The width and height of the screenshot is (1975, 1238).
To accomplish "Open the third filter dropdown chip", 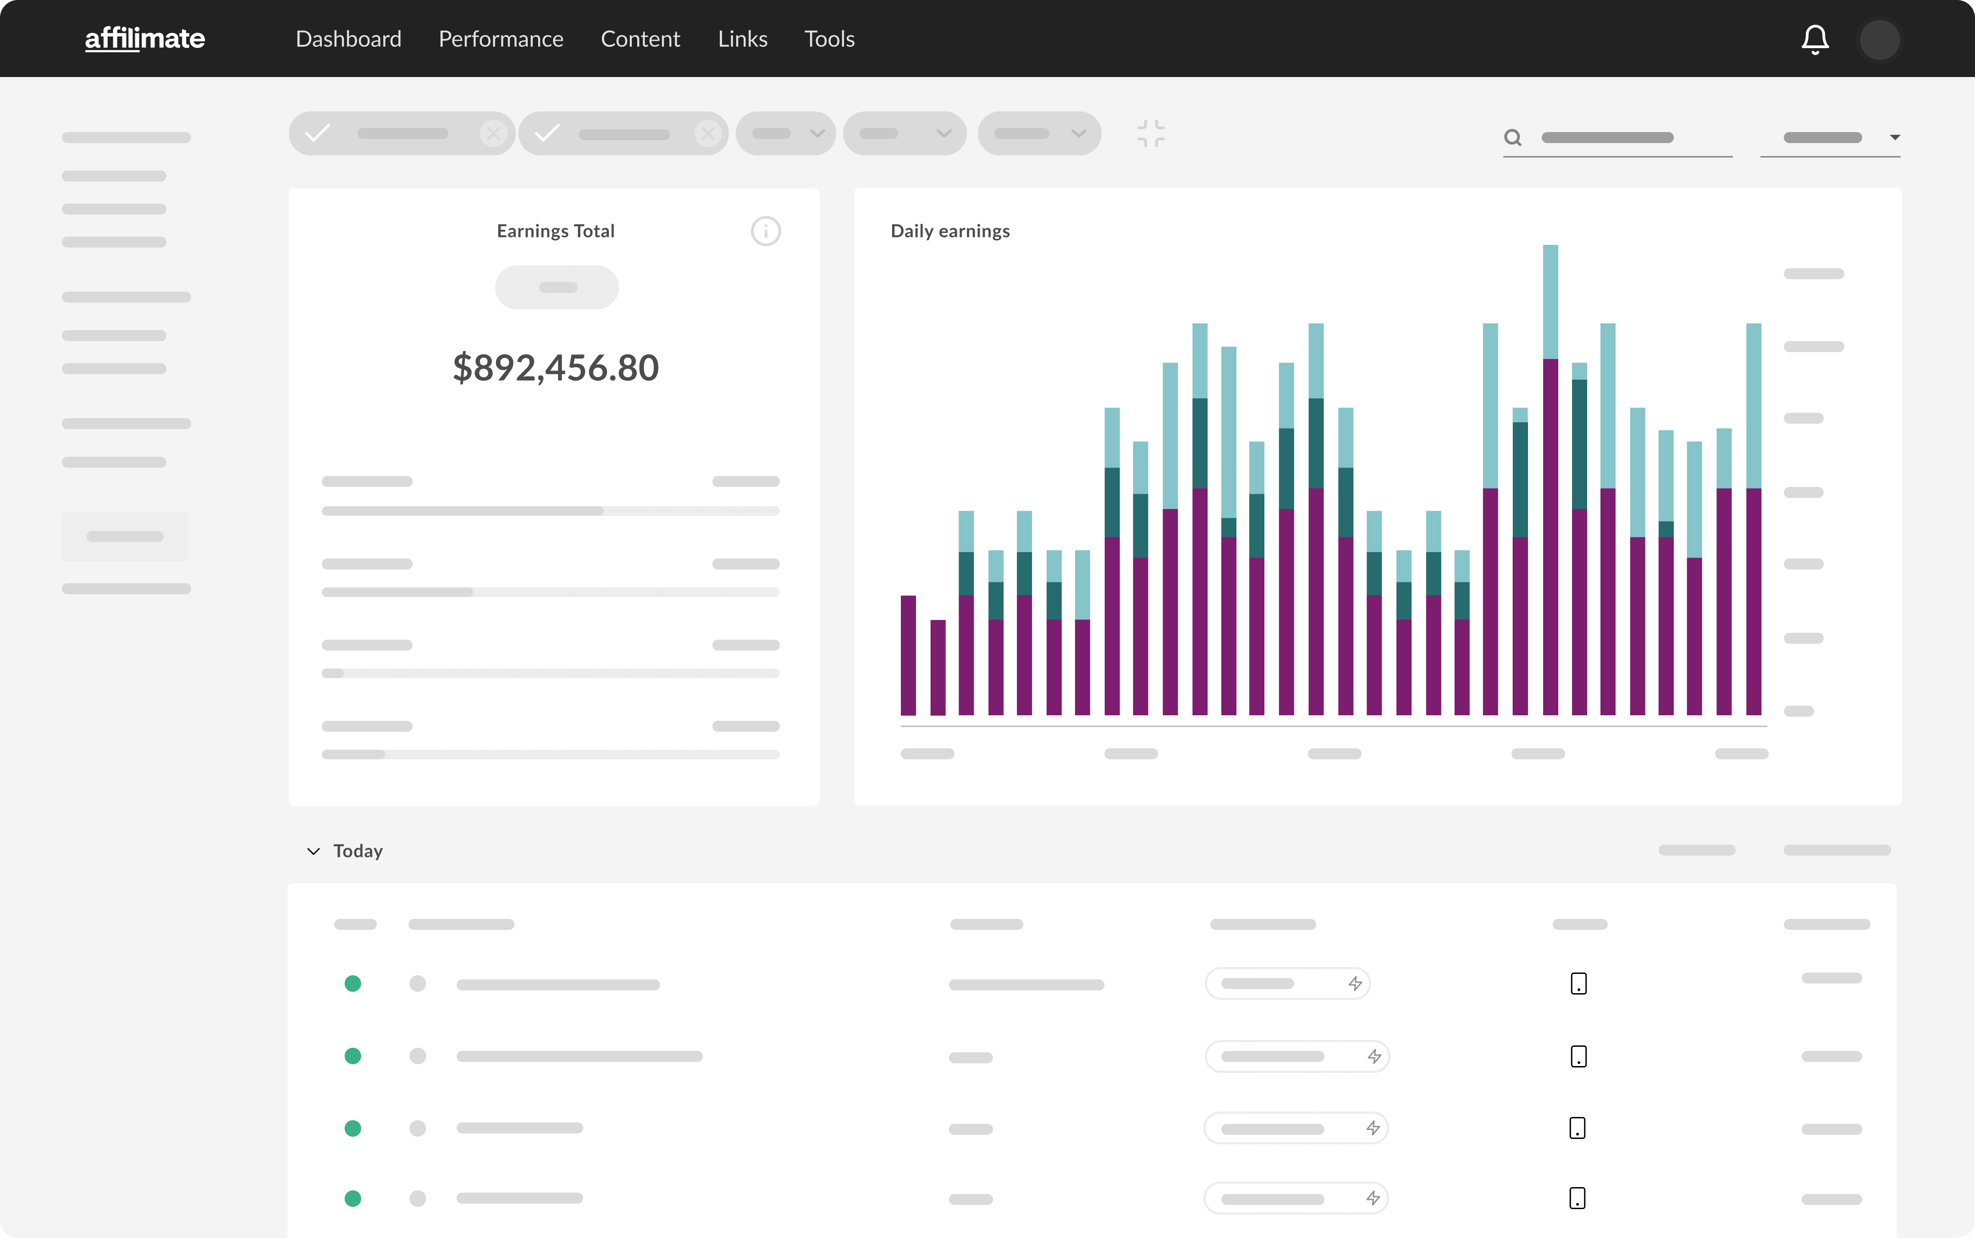I will coord(786,133).
